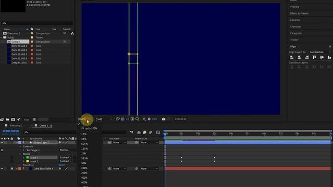333x187 pixels.
Task: Click Shape Layer 1 label color swatch
Action: (20, 142)
